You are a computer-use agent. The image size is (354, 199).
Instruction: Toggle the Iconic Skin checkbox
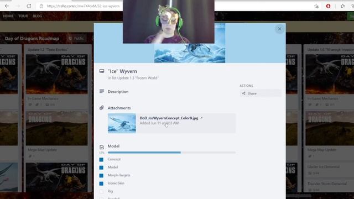point(101,184)
